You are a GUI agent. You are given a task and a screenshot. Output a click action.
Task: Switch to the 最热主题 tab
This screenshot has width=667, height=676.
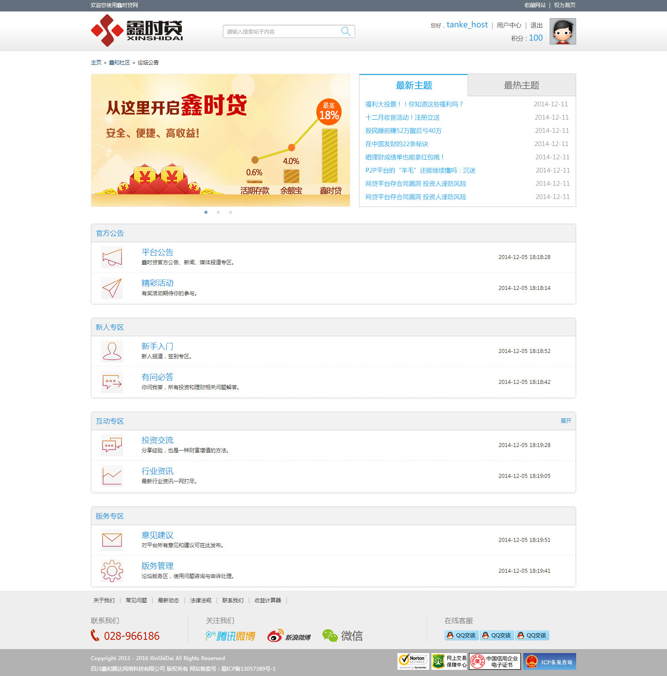[x=521, y=85]
